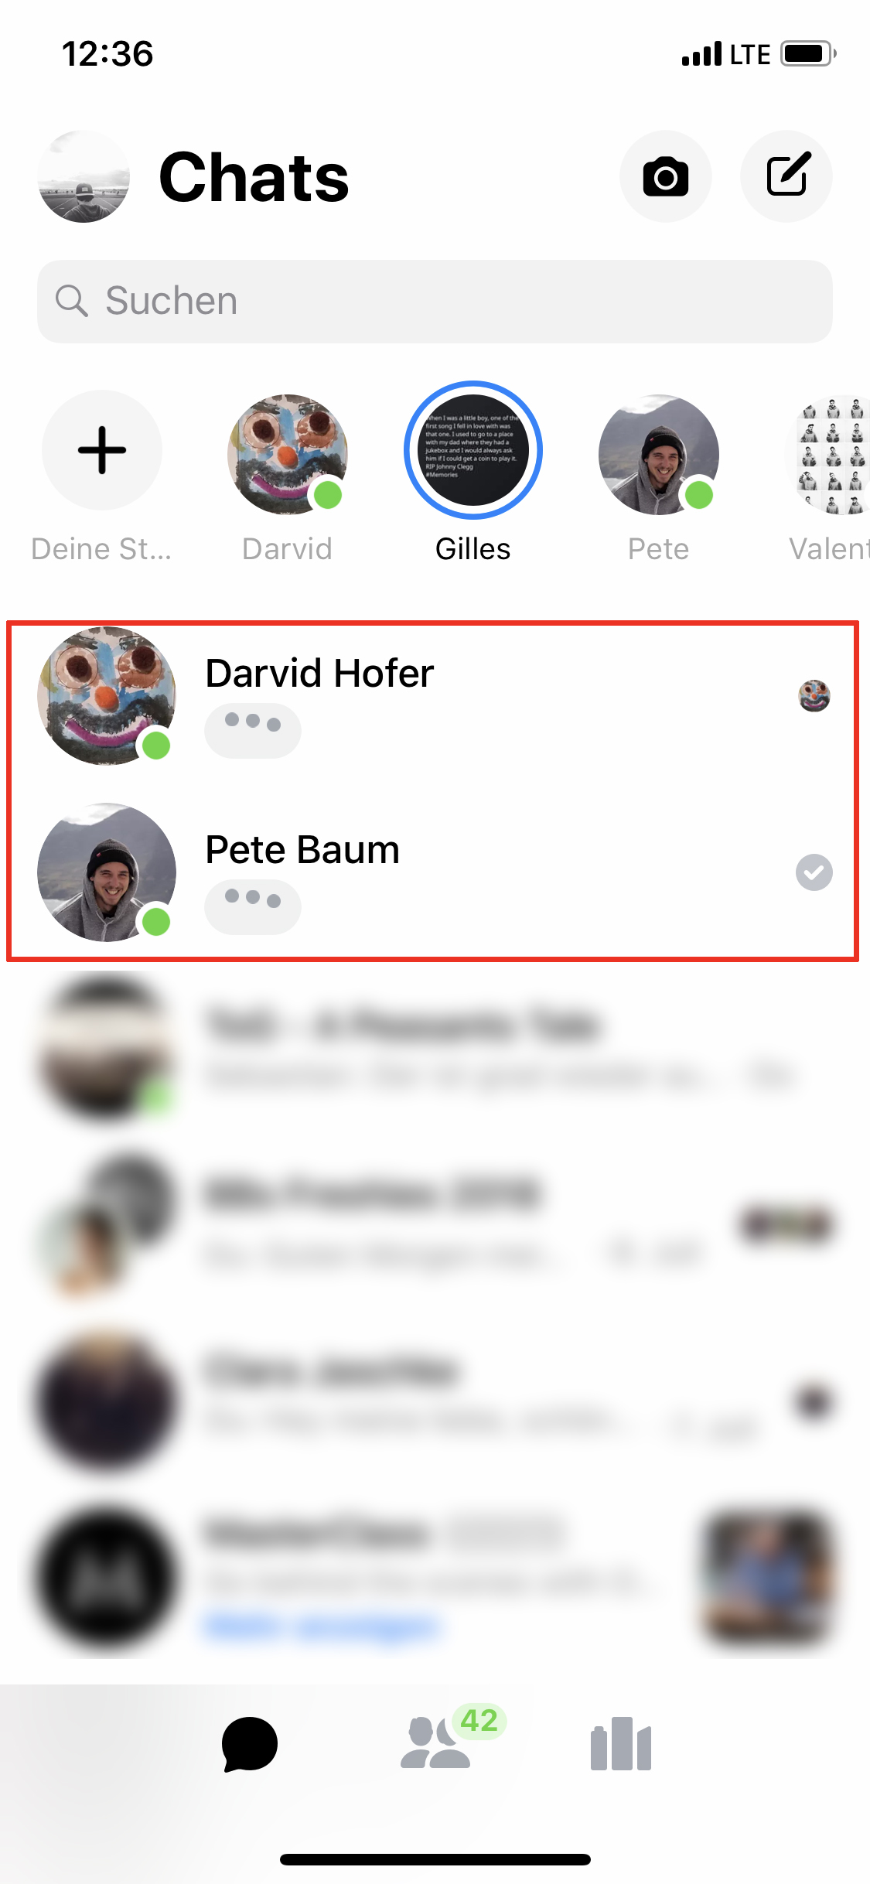The width and height of the screenshot is (870, 1884).
Task: Open Pete's story bubble
Action: click(659, 454)
